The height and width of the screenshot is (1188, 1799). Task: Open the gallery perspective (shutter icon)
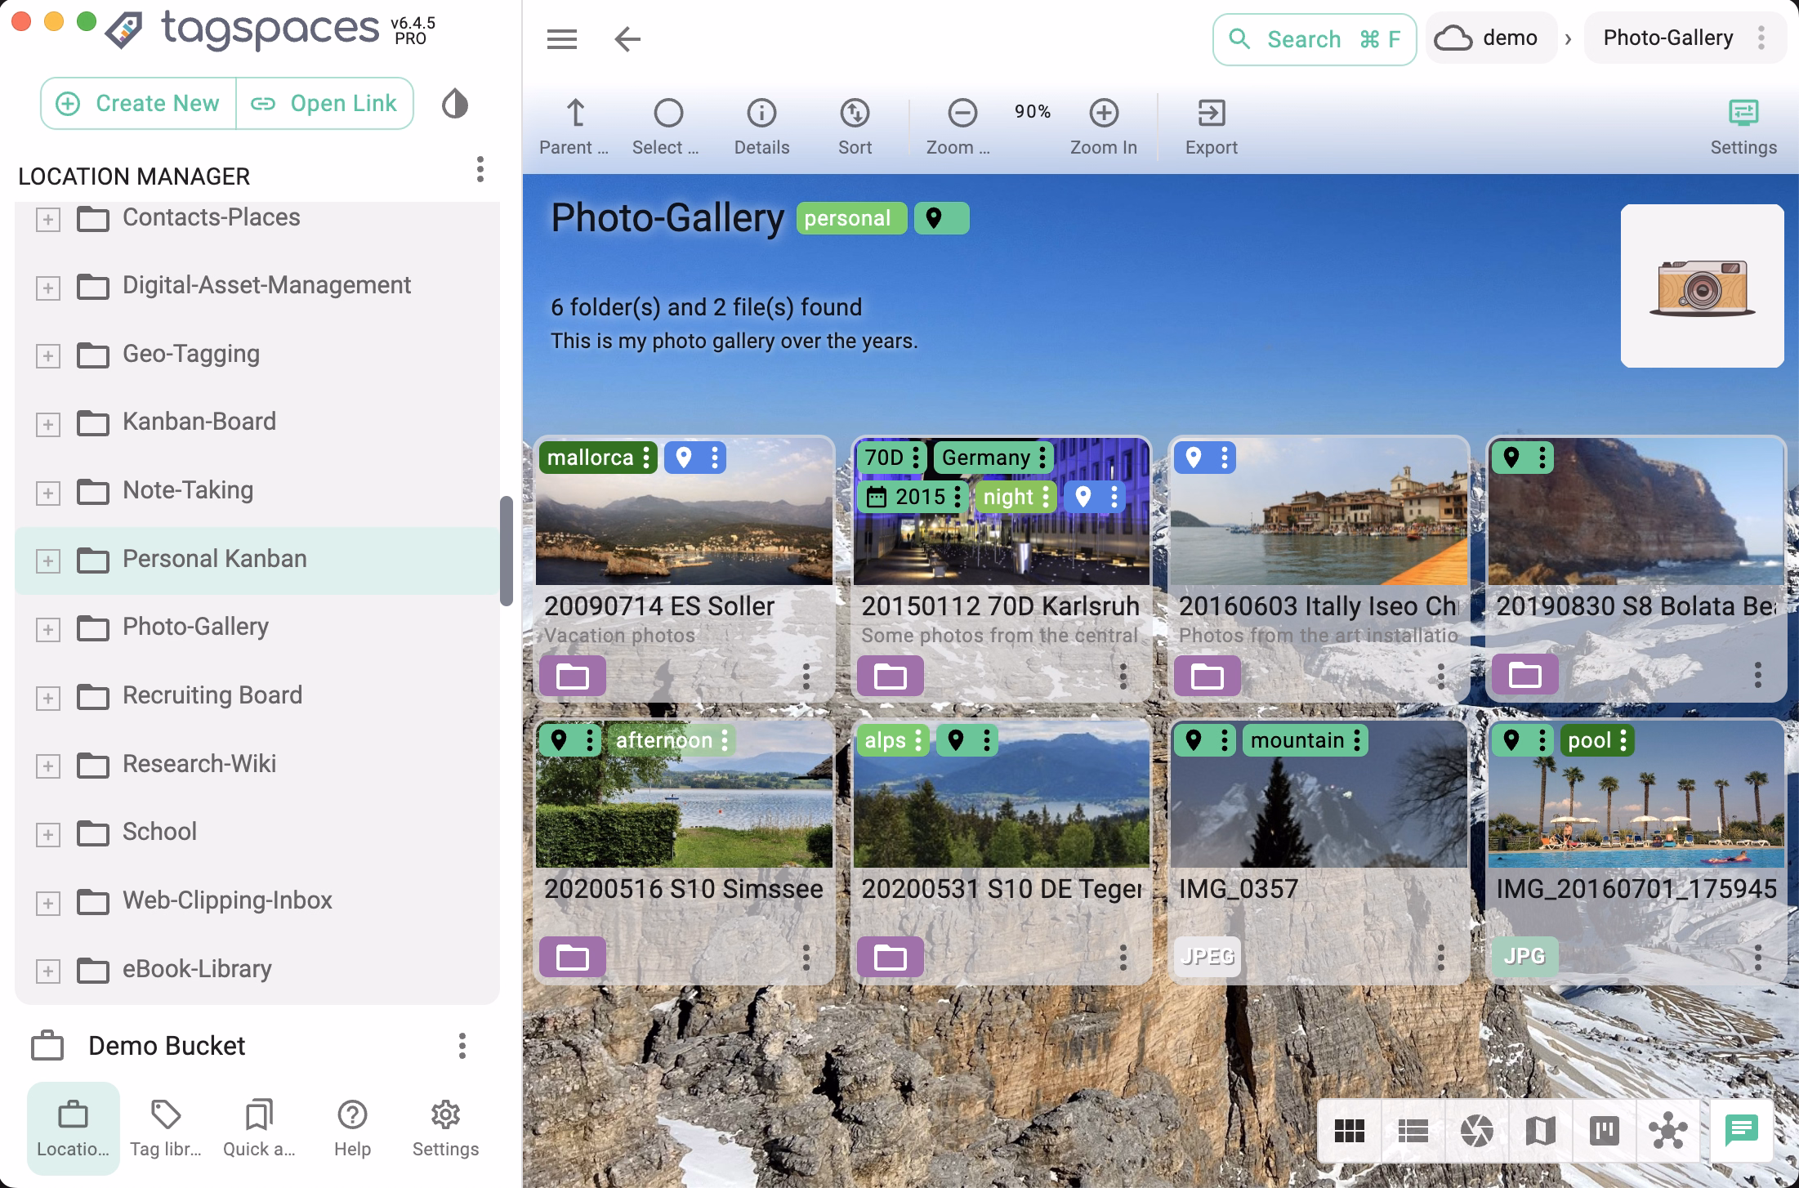pos(1476,1132)
